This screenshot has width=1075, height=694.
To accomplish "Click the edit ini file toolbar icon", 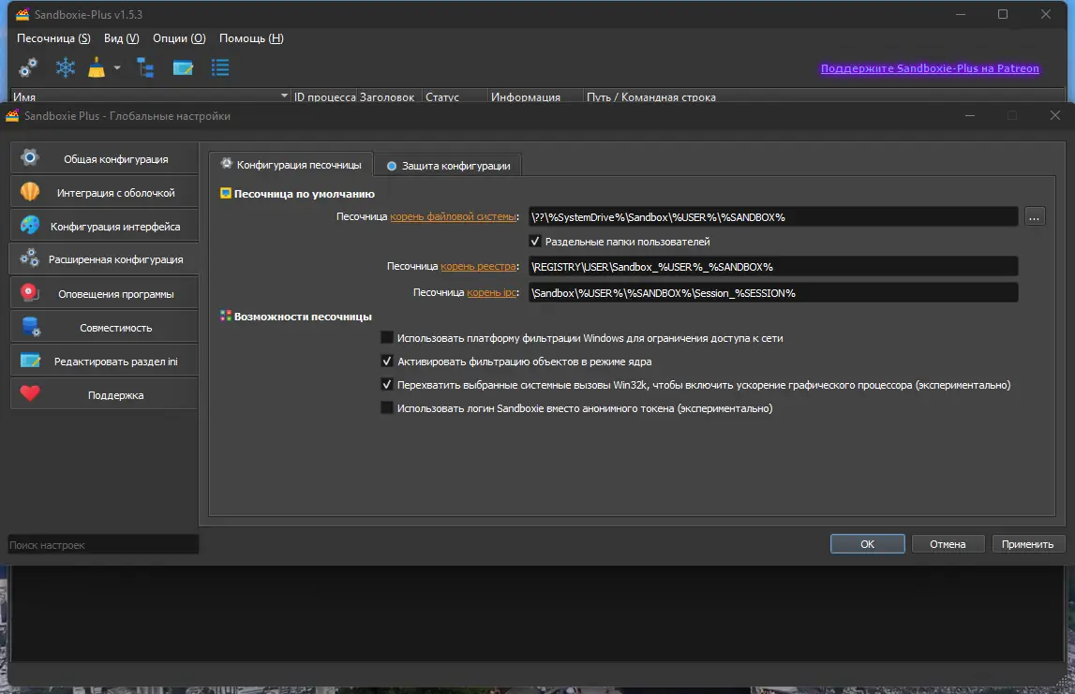I will point(183,67).
